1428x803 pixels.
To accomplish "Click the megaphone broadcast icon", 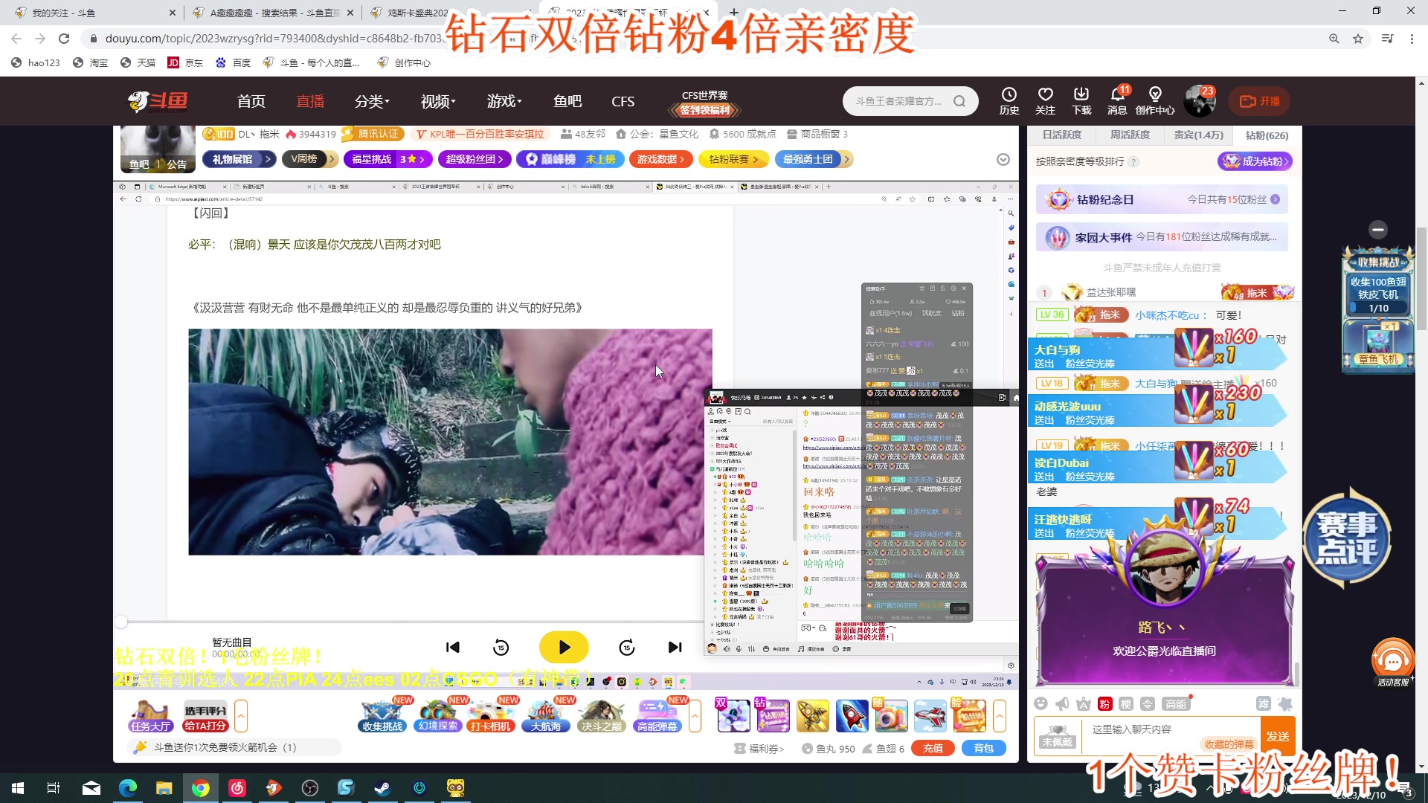I will click(1062, 703).
